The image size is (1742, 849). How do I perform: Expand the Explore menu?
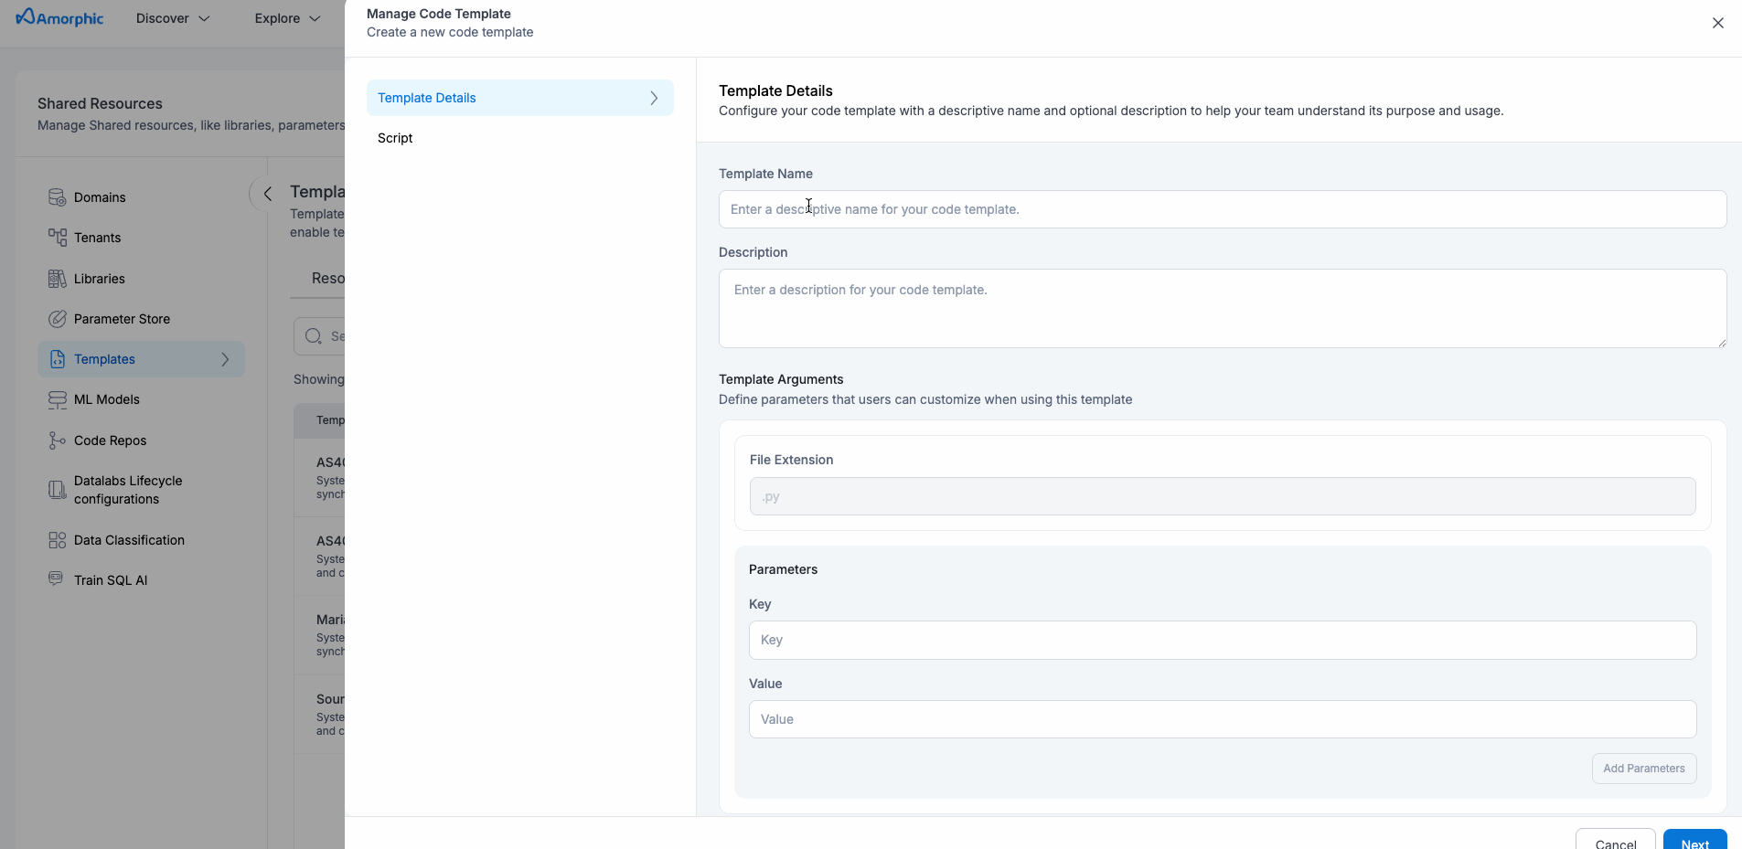point(287,18)
